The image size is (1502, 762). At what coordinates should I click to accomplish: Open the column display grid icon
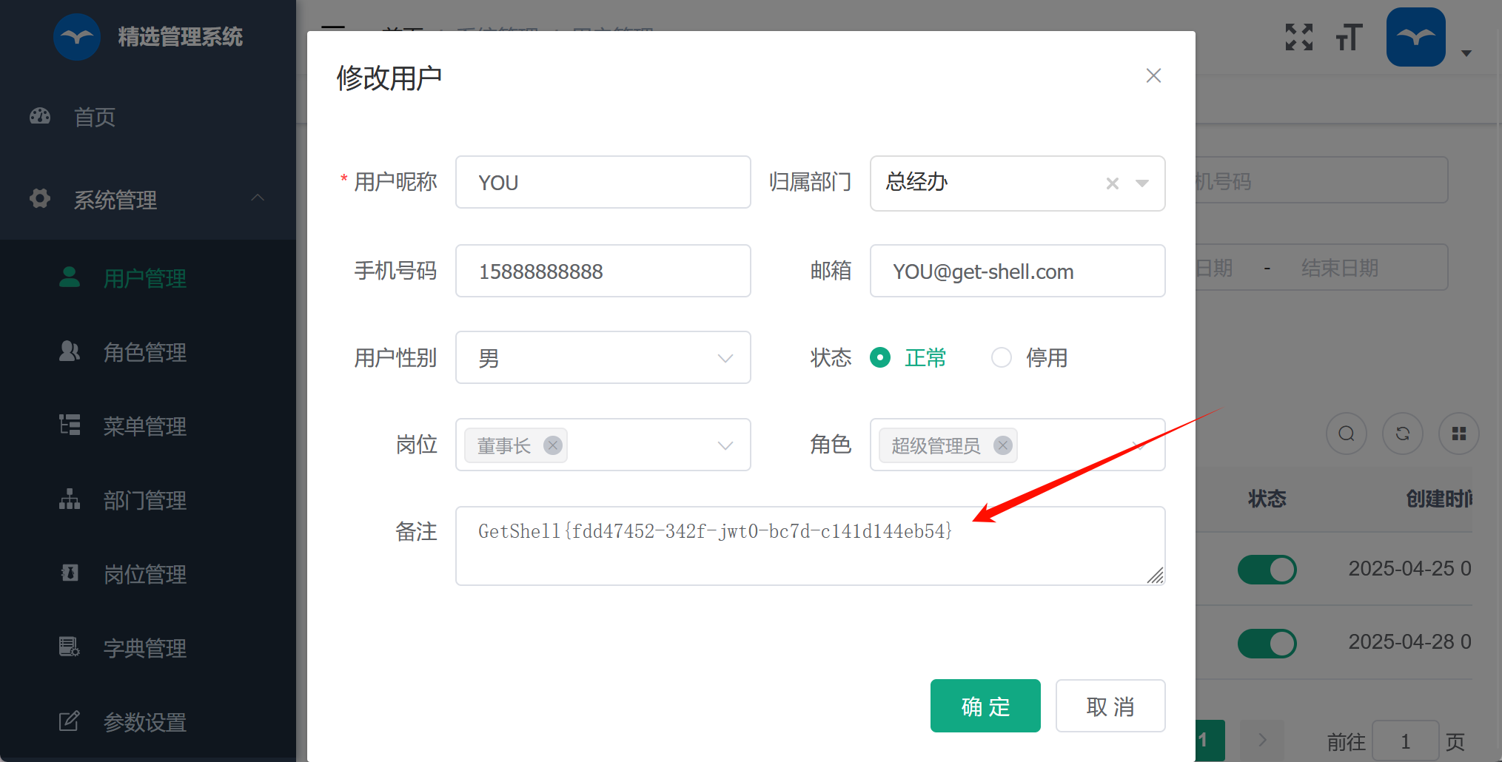pyautogui.click(x=1458, y=434)
